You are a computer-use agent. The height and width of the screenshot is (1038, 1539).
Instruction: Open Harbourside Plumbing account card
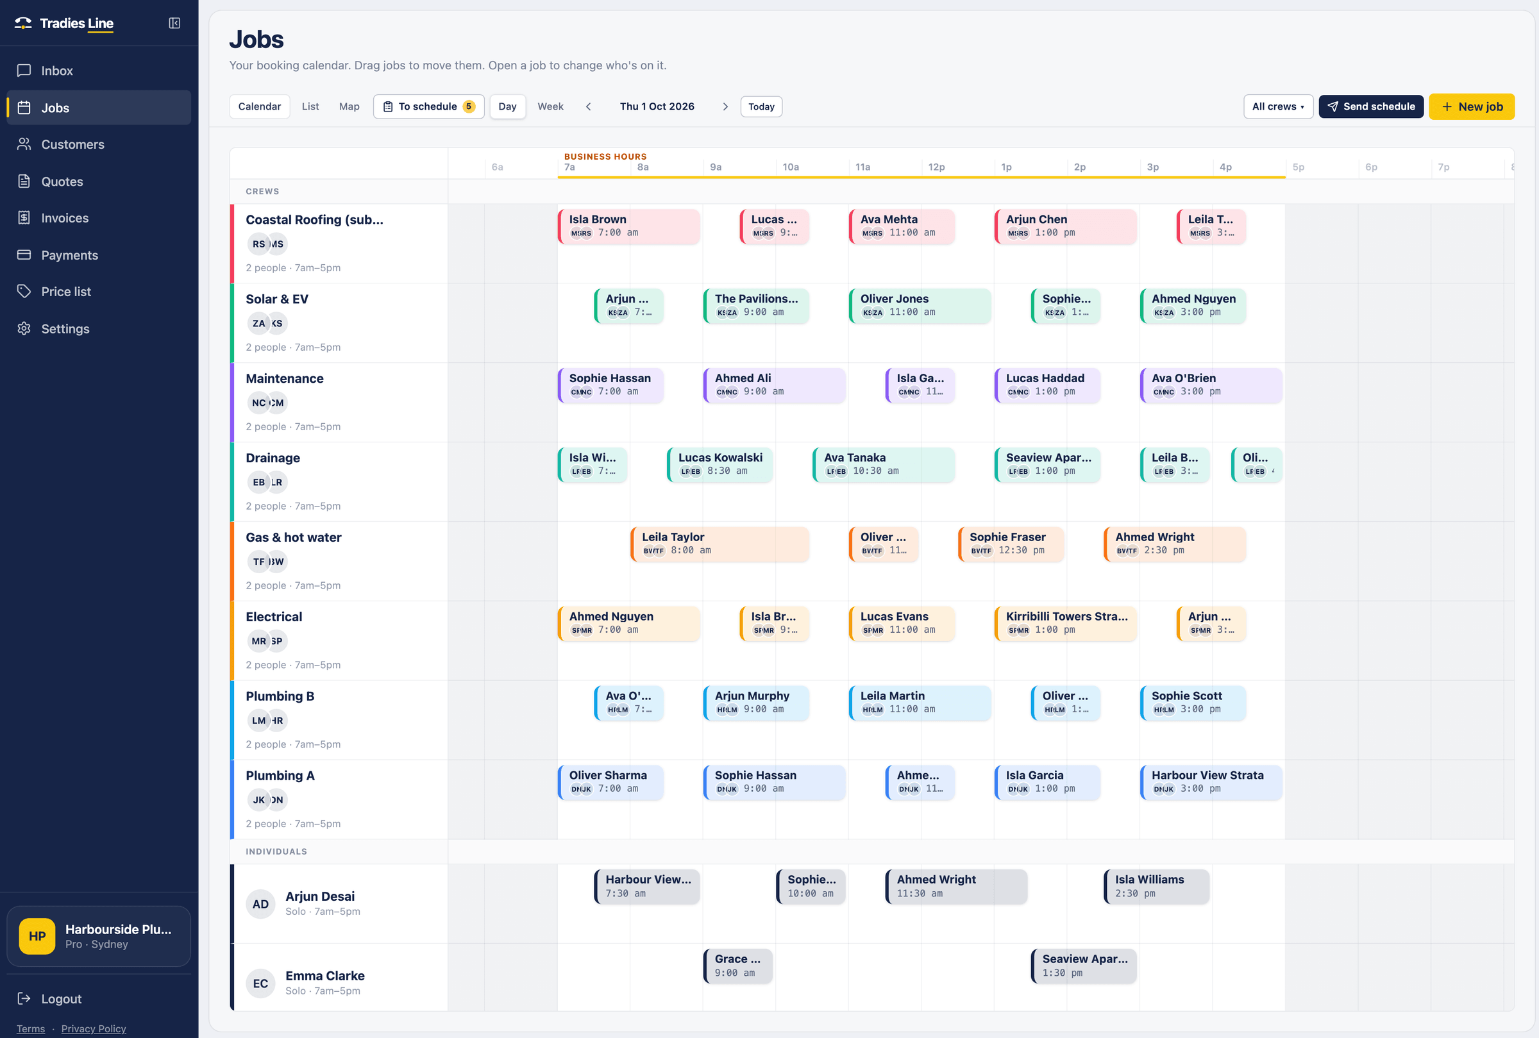pyautogui.click(x=99, y=936)
